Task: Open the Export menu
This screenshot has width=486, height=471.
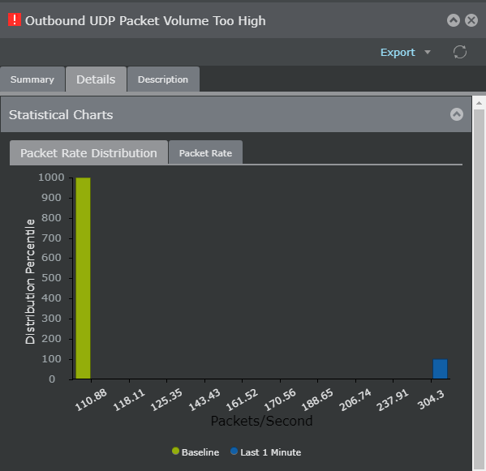Action: (x=398, y=53)
